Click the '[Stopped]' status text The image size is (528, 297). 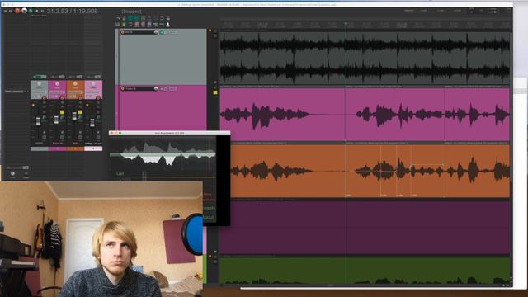click(x=131, y=12)
